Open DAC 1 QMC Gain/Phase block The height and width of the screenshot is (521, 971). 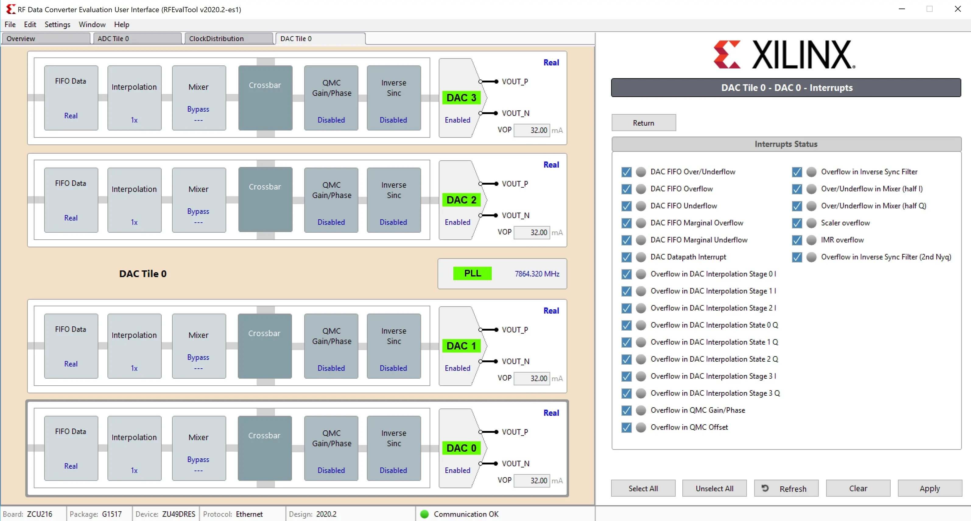tap(331, 346)
